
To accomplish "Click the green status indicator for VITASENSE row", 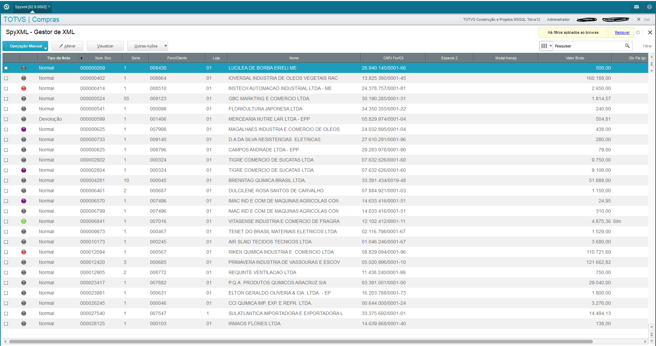I will [24, 221].
